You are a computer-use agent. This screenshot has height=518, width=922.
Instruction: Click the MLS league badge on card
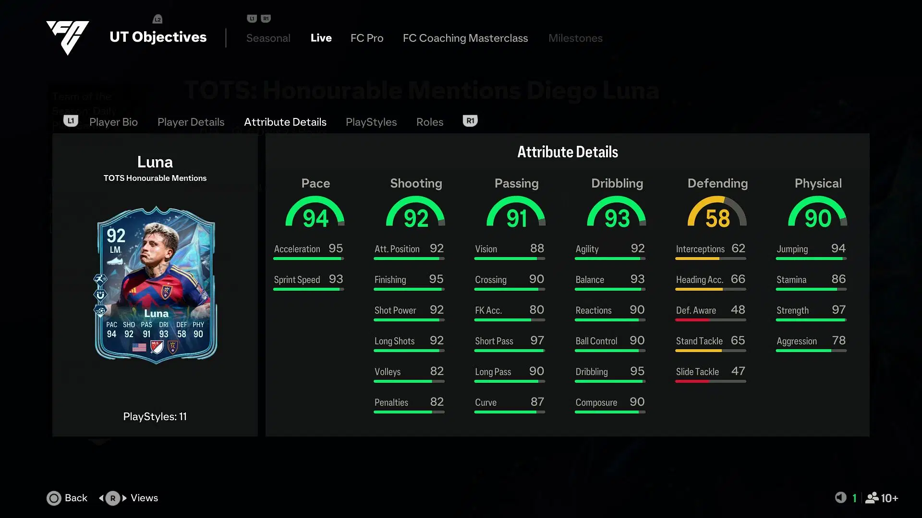click(157, 347)
